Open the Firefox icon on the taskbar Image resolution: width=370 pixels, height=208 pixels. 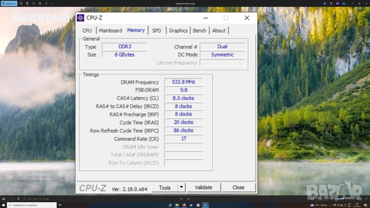click(184, 205)
